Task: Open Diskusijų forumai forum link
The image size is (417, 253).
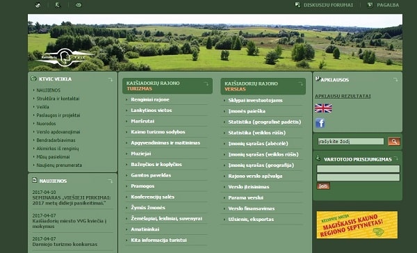Action: click(328, 5)
